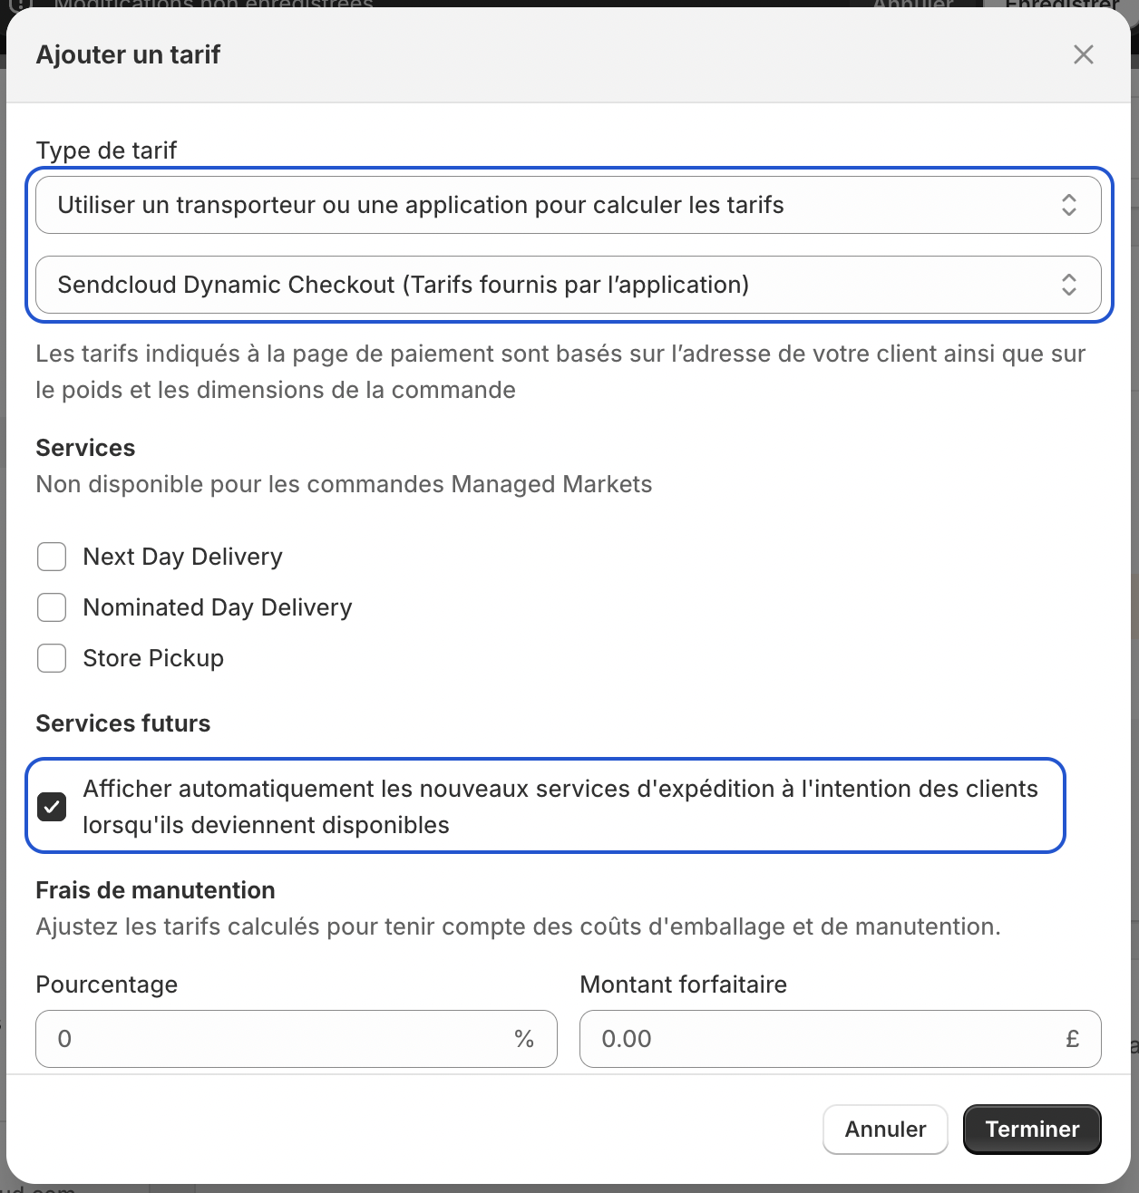1139x1193 pixels.
Task: Open the Sendcloud Dynamic Checkout dropdown
Action: [569, 285]
